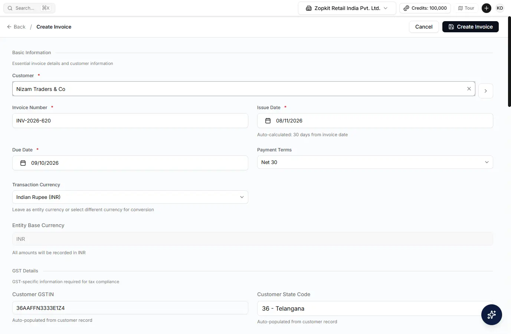This screenshot has width=511, height=334.
Task: Clear the Nizam Traders customer selection
Action: 469,89
